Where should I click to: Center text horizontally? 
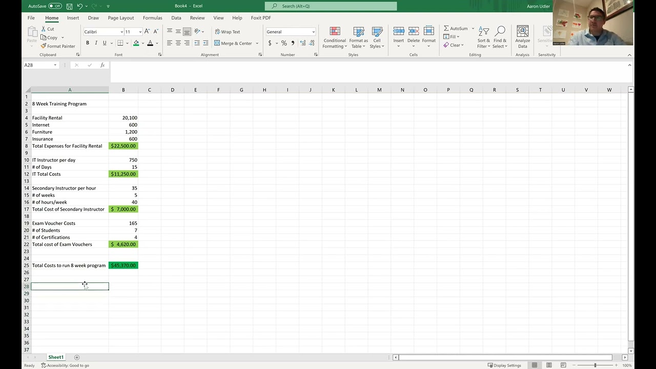[x=178, y=43]
